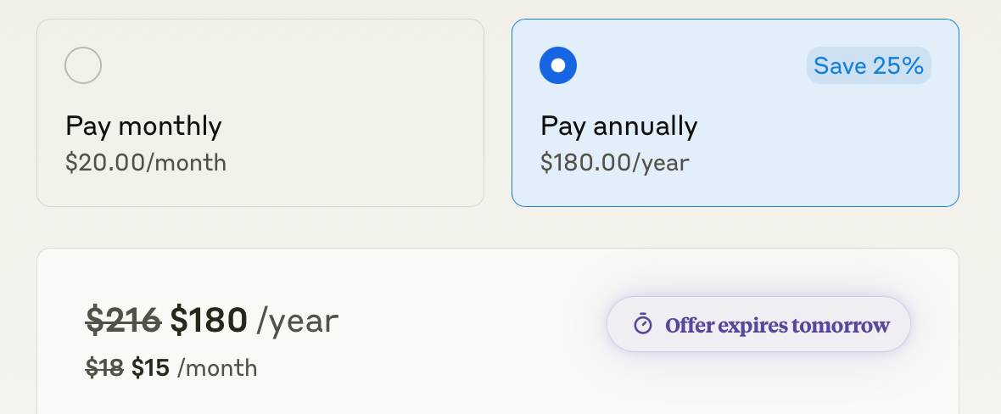This screenshot has height=414, width=1001.
Task: Click the "Pay annually" label
Action: pyautogui.click(x=618, y=126)
